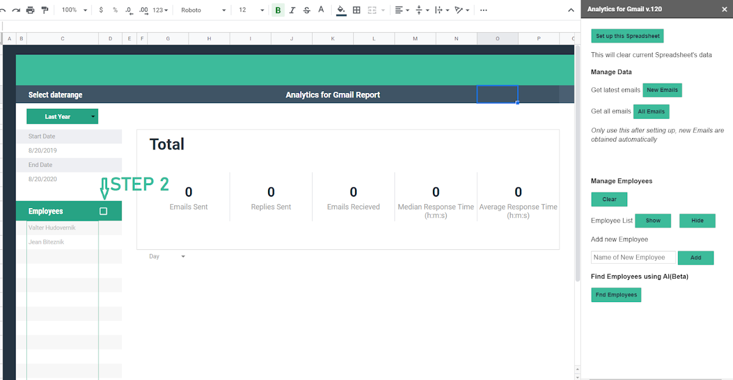The height and width of the screenshot is (380, 733).
Task: Collapse the toolbar with the up chevron
Action: [x=571, y=10]
